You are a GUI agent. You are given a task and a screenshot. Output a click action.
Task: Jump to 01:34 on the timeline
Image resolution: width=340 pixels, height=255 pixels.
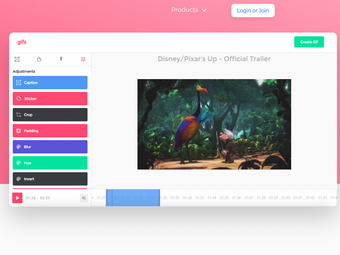point(212,198)
